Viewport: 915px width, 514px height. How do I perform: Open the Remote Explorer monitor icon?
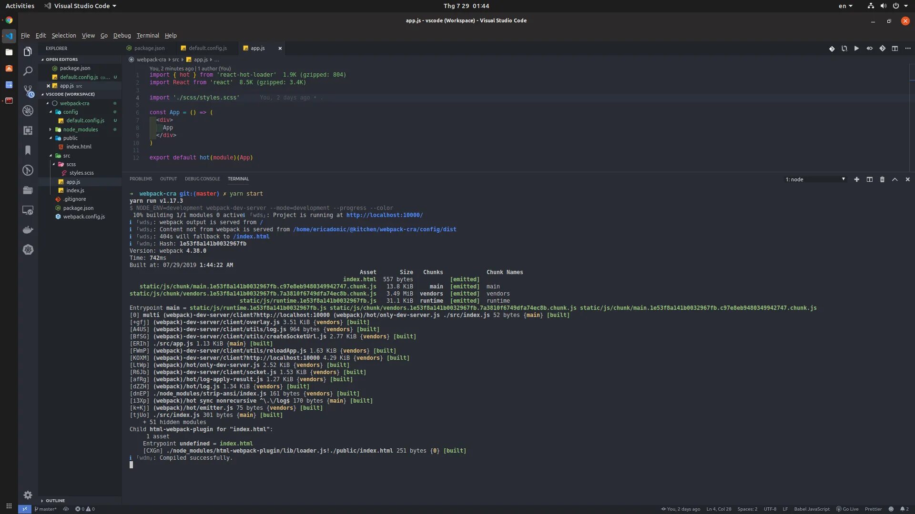tap(28, 210)
